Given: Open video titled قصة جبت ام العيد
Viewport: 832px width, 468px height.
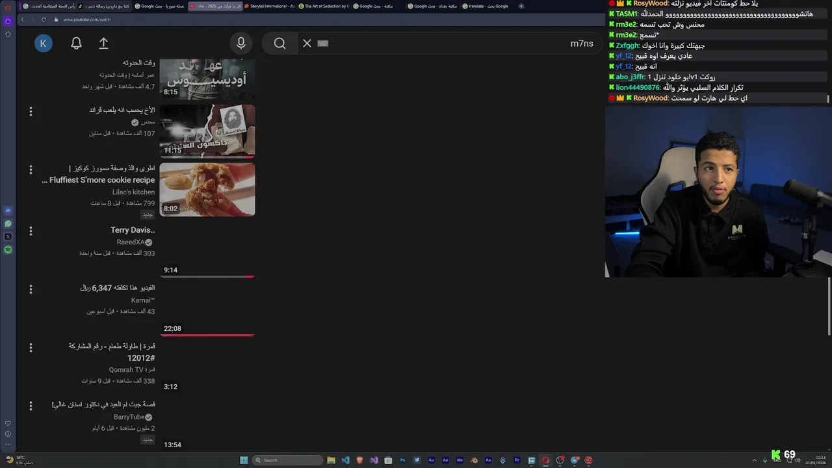Looking at the screenshot, I should (x=103, y=404).
